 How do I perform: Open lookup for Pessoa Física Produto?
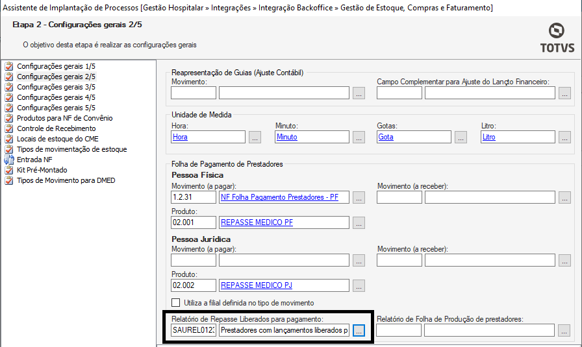click(359, 222)
